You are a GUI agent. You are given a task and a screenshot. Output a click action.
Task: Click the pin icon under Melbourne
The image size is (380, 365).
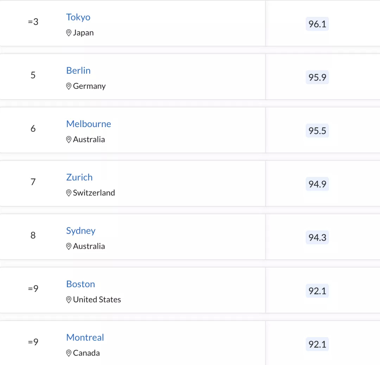click(x=69, y=139)
